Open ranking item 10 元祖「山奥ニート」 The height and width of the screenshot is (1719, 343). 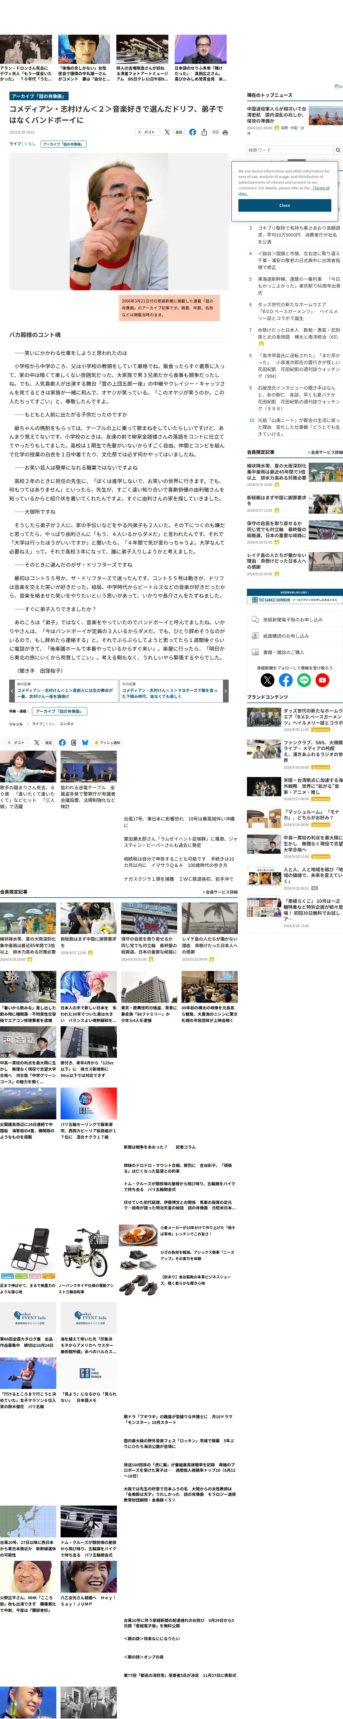tap(298, 427)
